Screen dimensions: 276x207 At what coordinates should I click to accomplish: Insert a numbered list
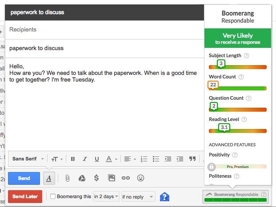pyautogui.click(x=144, y=159)
